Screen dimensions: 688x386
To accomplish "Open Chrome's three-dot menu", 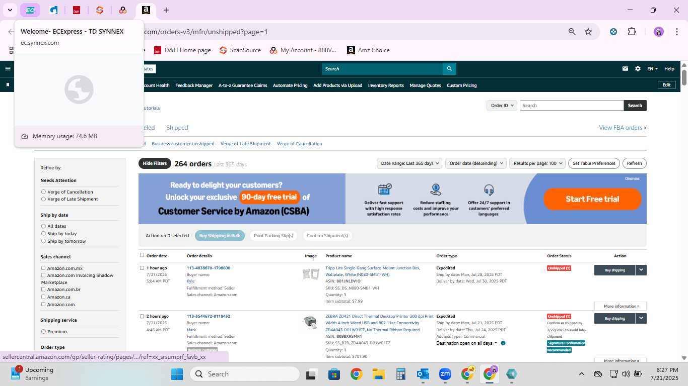I will (x=676, y=32).
